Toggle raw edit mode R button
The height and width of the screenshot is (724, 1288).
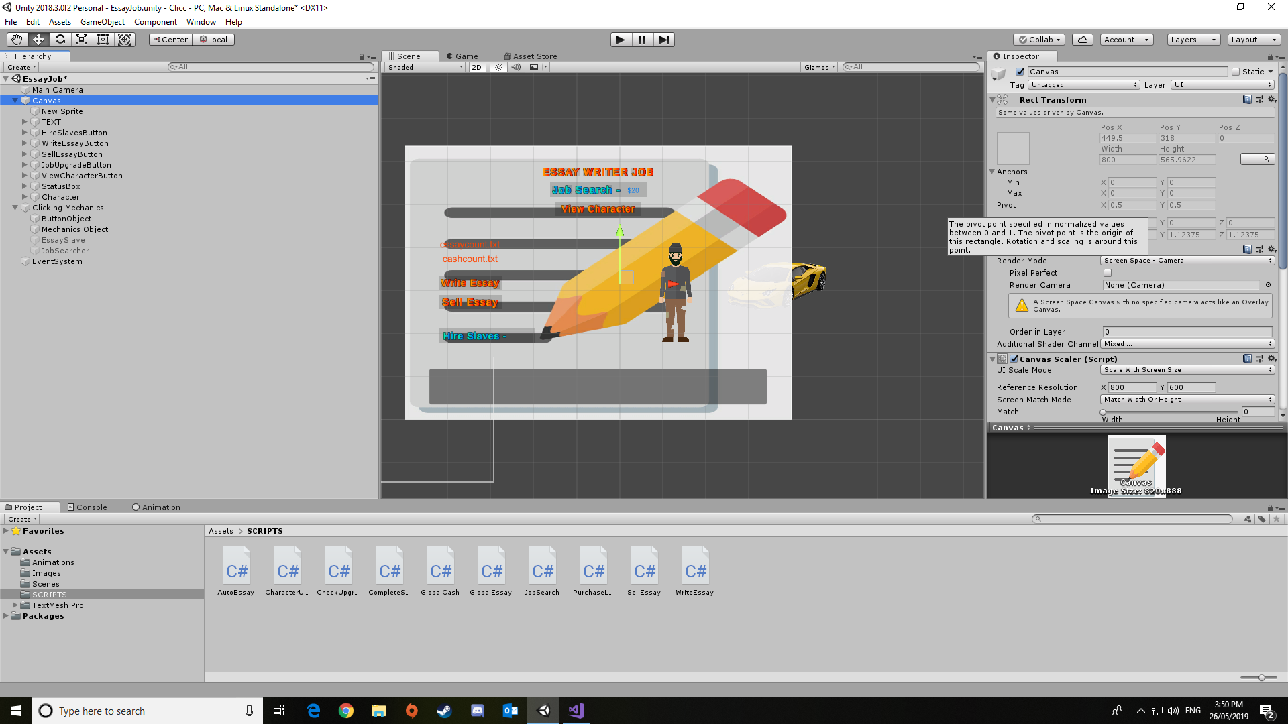point(1266,159)
